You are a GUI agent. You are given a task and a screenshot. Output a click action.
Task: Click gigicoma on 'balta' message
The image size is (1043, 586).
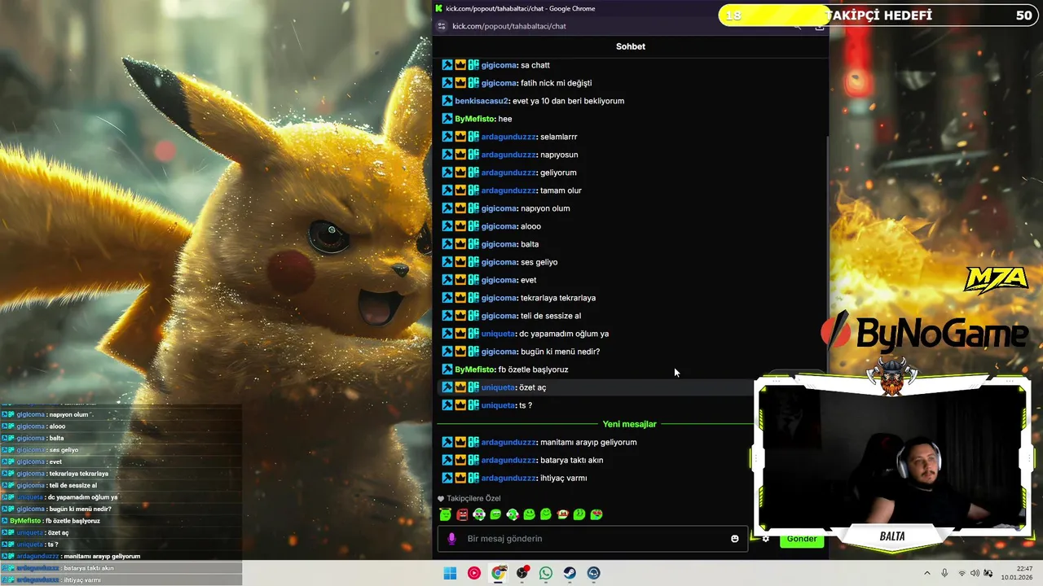(x=499, y=244)
